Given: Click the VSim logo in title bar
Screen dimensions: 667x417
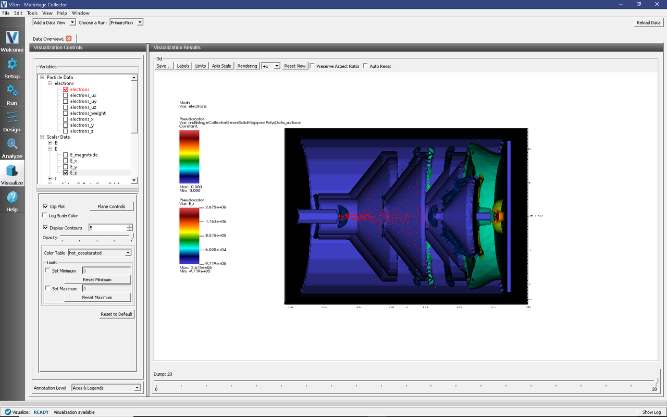Looking at the screenshot, I should click(x=4, y=4).
